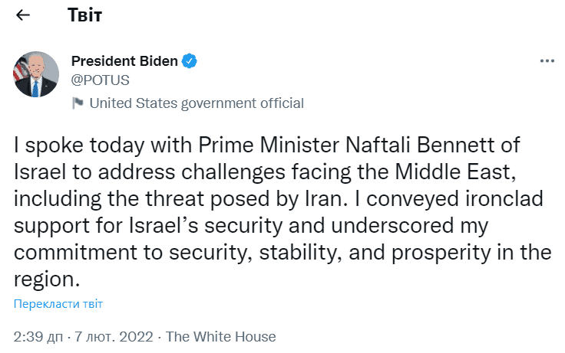Open The White House source link

221,336
